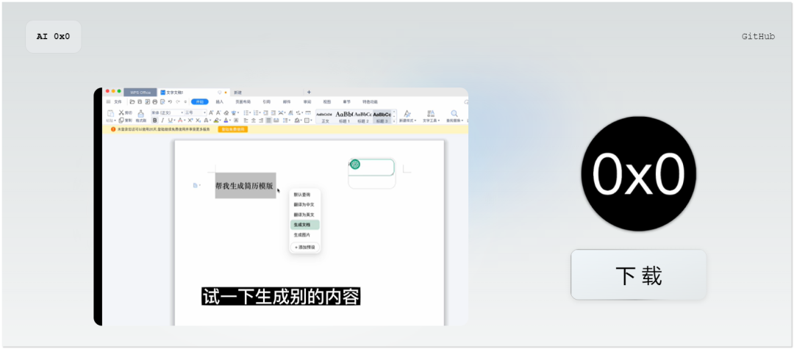Click the undo arrow in quick toolbar
This screenshot has width=794, height=349.
click(170, 101)
